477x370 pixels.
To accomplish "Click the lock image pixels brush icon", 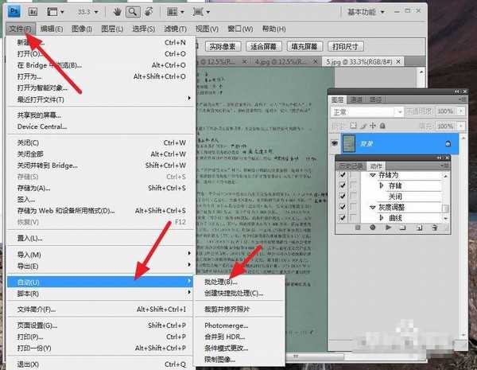I will pyautogui.click(x=363, y=126).
